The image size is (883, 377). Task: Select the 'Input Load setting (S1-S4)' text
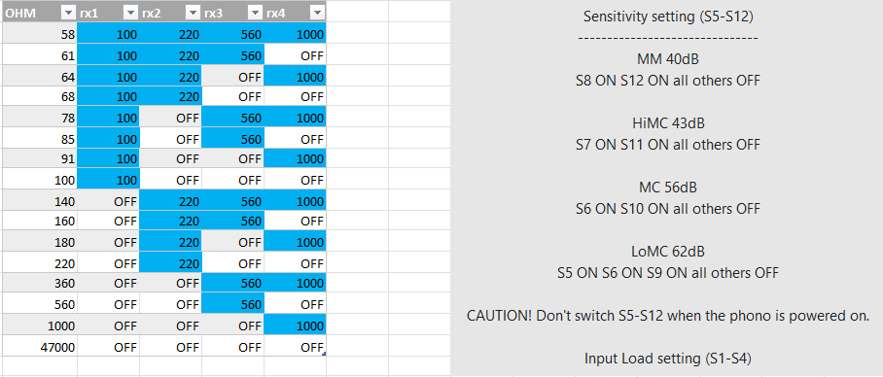point(668,358)
